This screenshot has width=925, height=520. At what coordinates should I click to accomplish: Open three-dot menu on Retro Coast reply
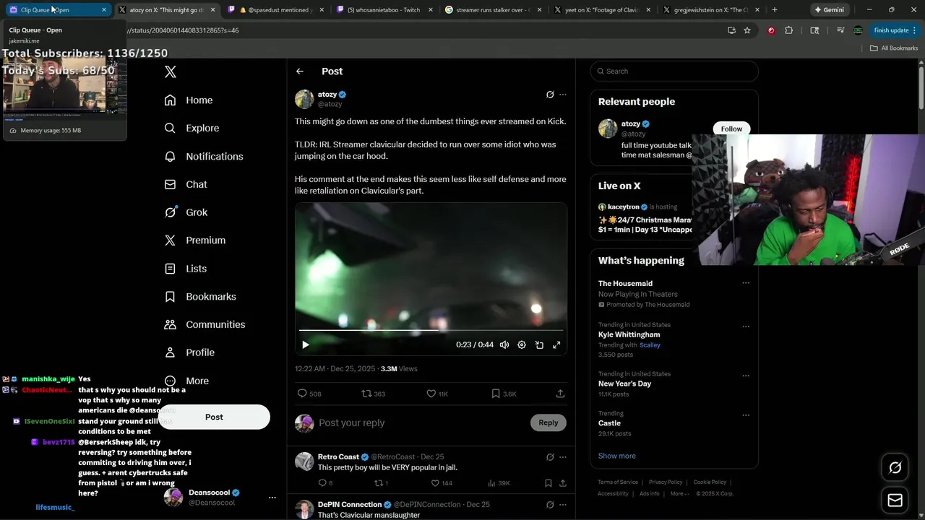coord(563,457)
